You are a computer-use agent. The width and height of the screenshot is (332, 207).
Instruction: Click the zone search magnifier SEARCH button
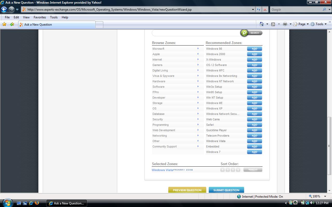click(x=252, y=33)
